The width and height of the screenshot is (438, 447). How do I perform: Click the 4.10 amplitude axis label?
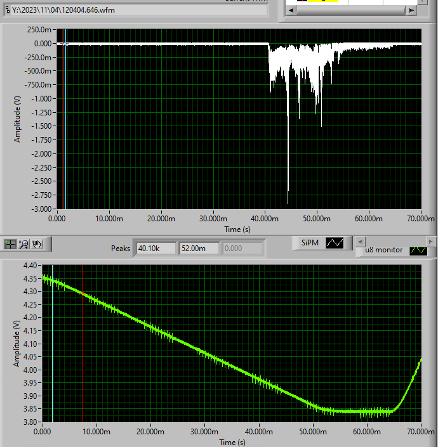click(x=30, y=344)
